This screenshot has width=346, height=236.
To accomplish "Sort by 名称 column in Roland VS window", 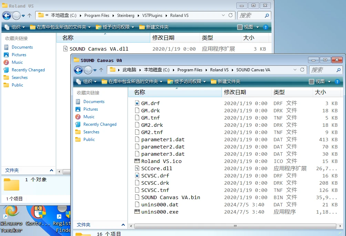I will coord(103,38).
